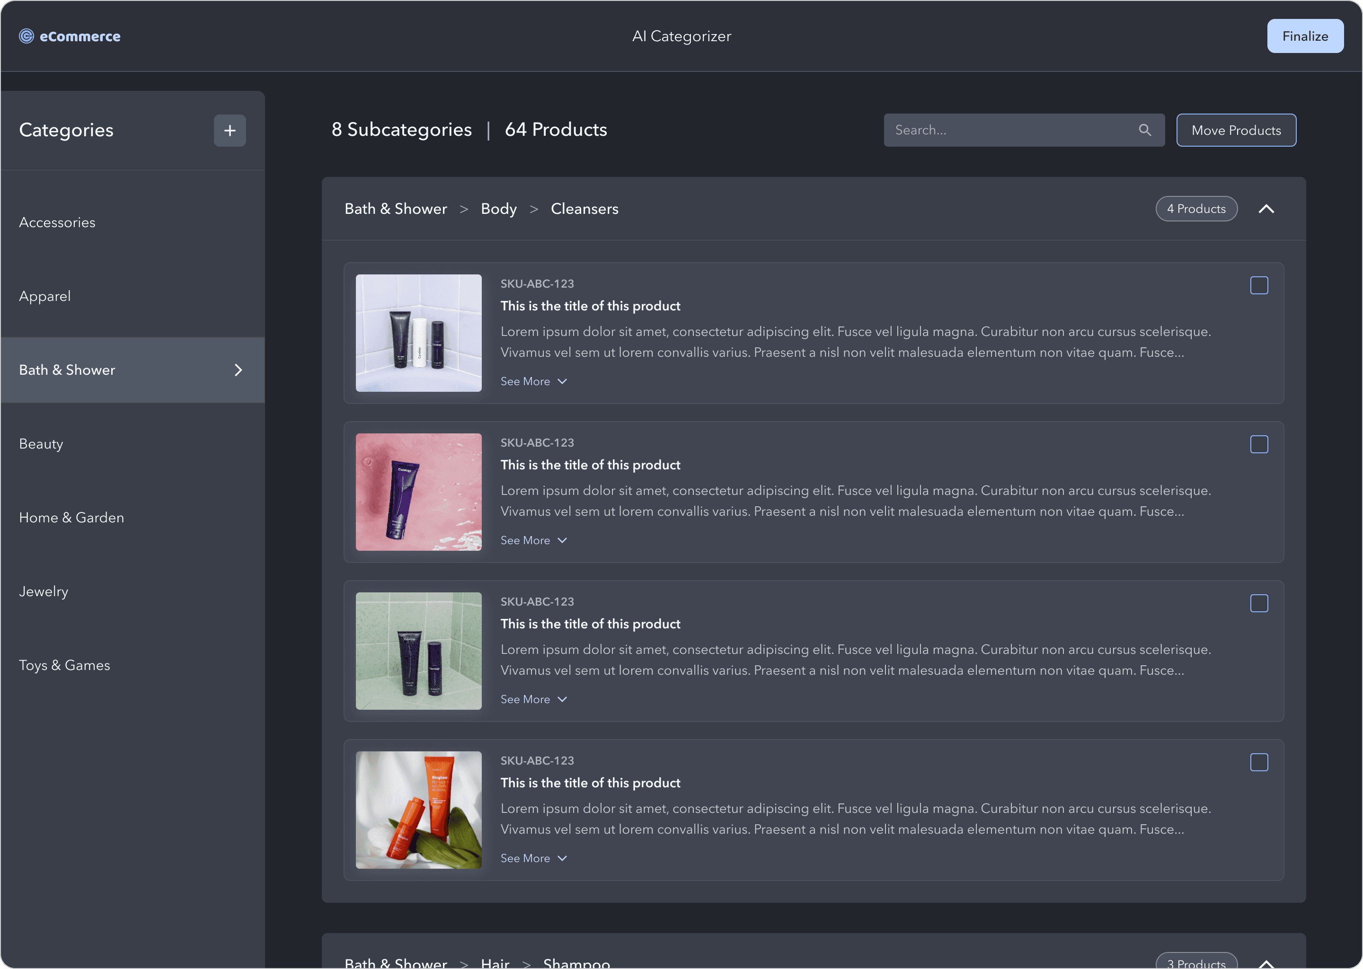The width and height of the screenshot is (1363, 969).
Task: Click the eCommerce logo icon
Action: tap(26, 36)
